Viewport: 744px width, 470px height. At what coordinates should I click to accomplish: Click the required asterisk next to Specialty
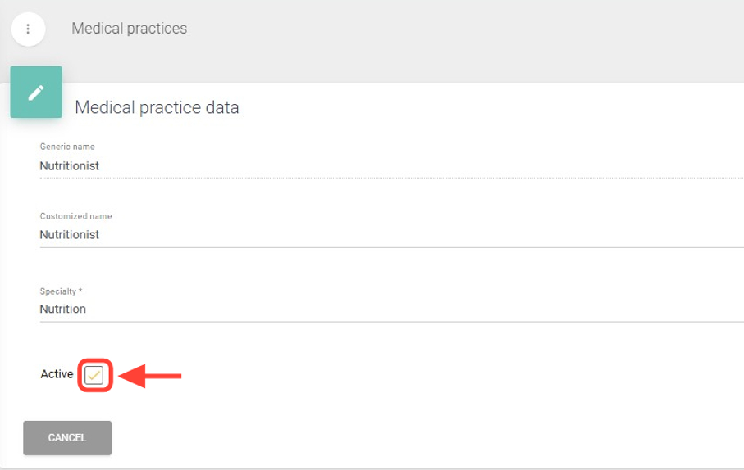(x=80, y=291)
